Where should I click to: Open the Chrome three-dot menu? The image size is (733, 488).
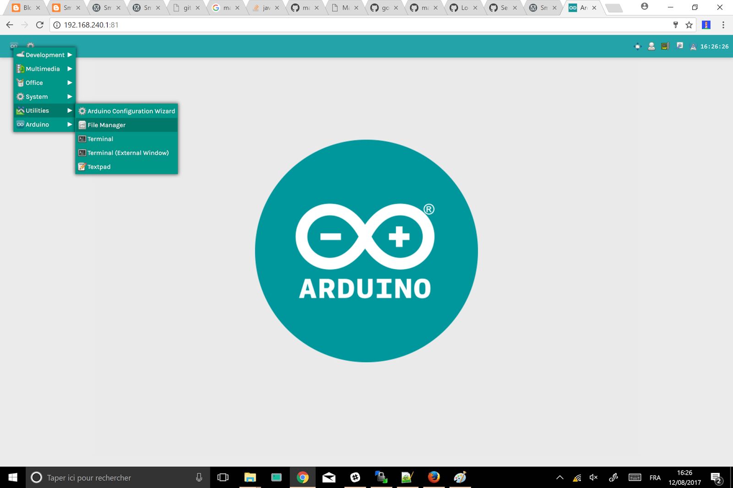723,25
